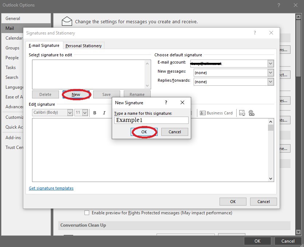
Task: Click the insert hyperlink icon
Action: point(252,113)
